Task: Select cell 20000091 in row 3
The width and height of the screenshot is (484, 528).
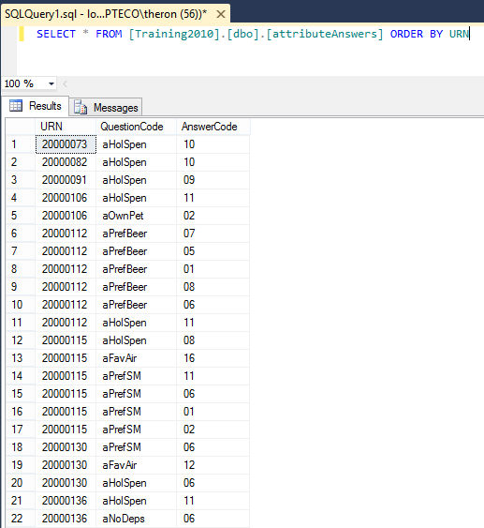Action: [66, 180]
